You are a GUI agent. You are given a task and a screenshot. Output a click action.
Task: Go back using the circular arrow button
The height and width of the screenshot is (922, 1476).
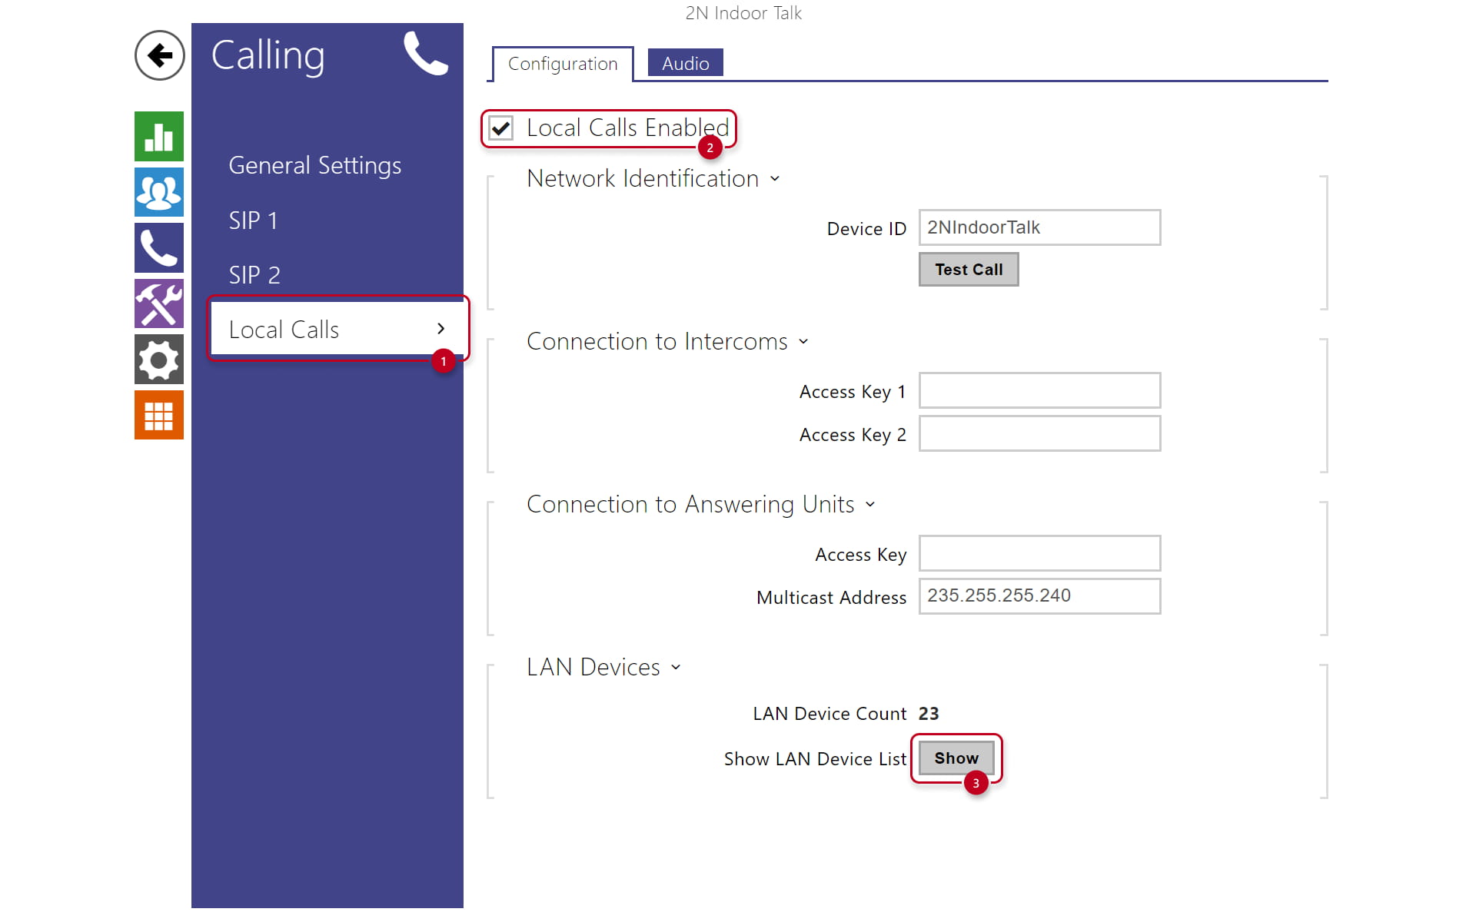point(159,55)
